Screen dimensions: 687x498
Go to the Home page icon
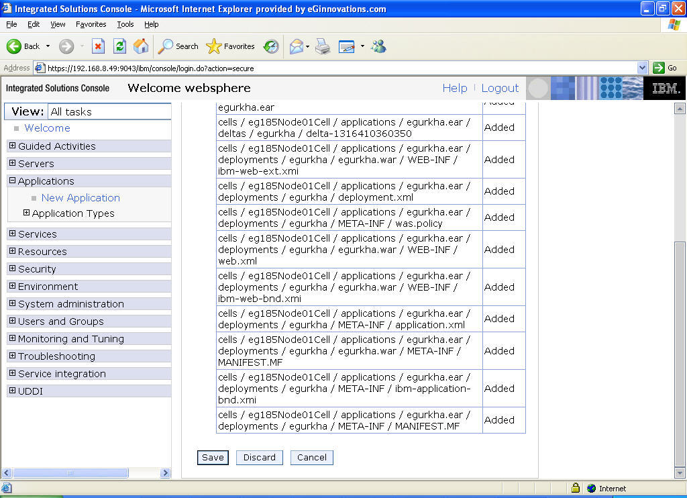point(141,46)
